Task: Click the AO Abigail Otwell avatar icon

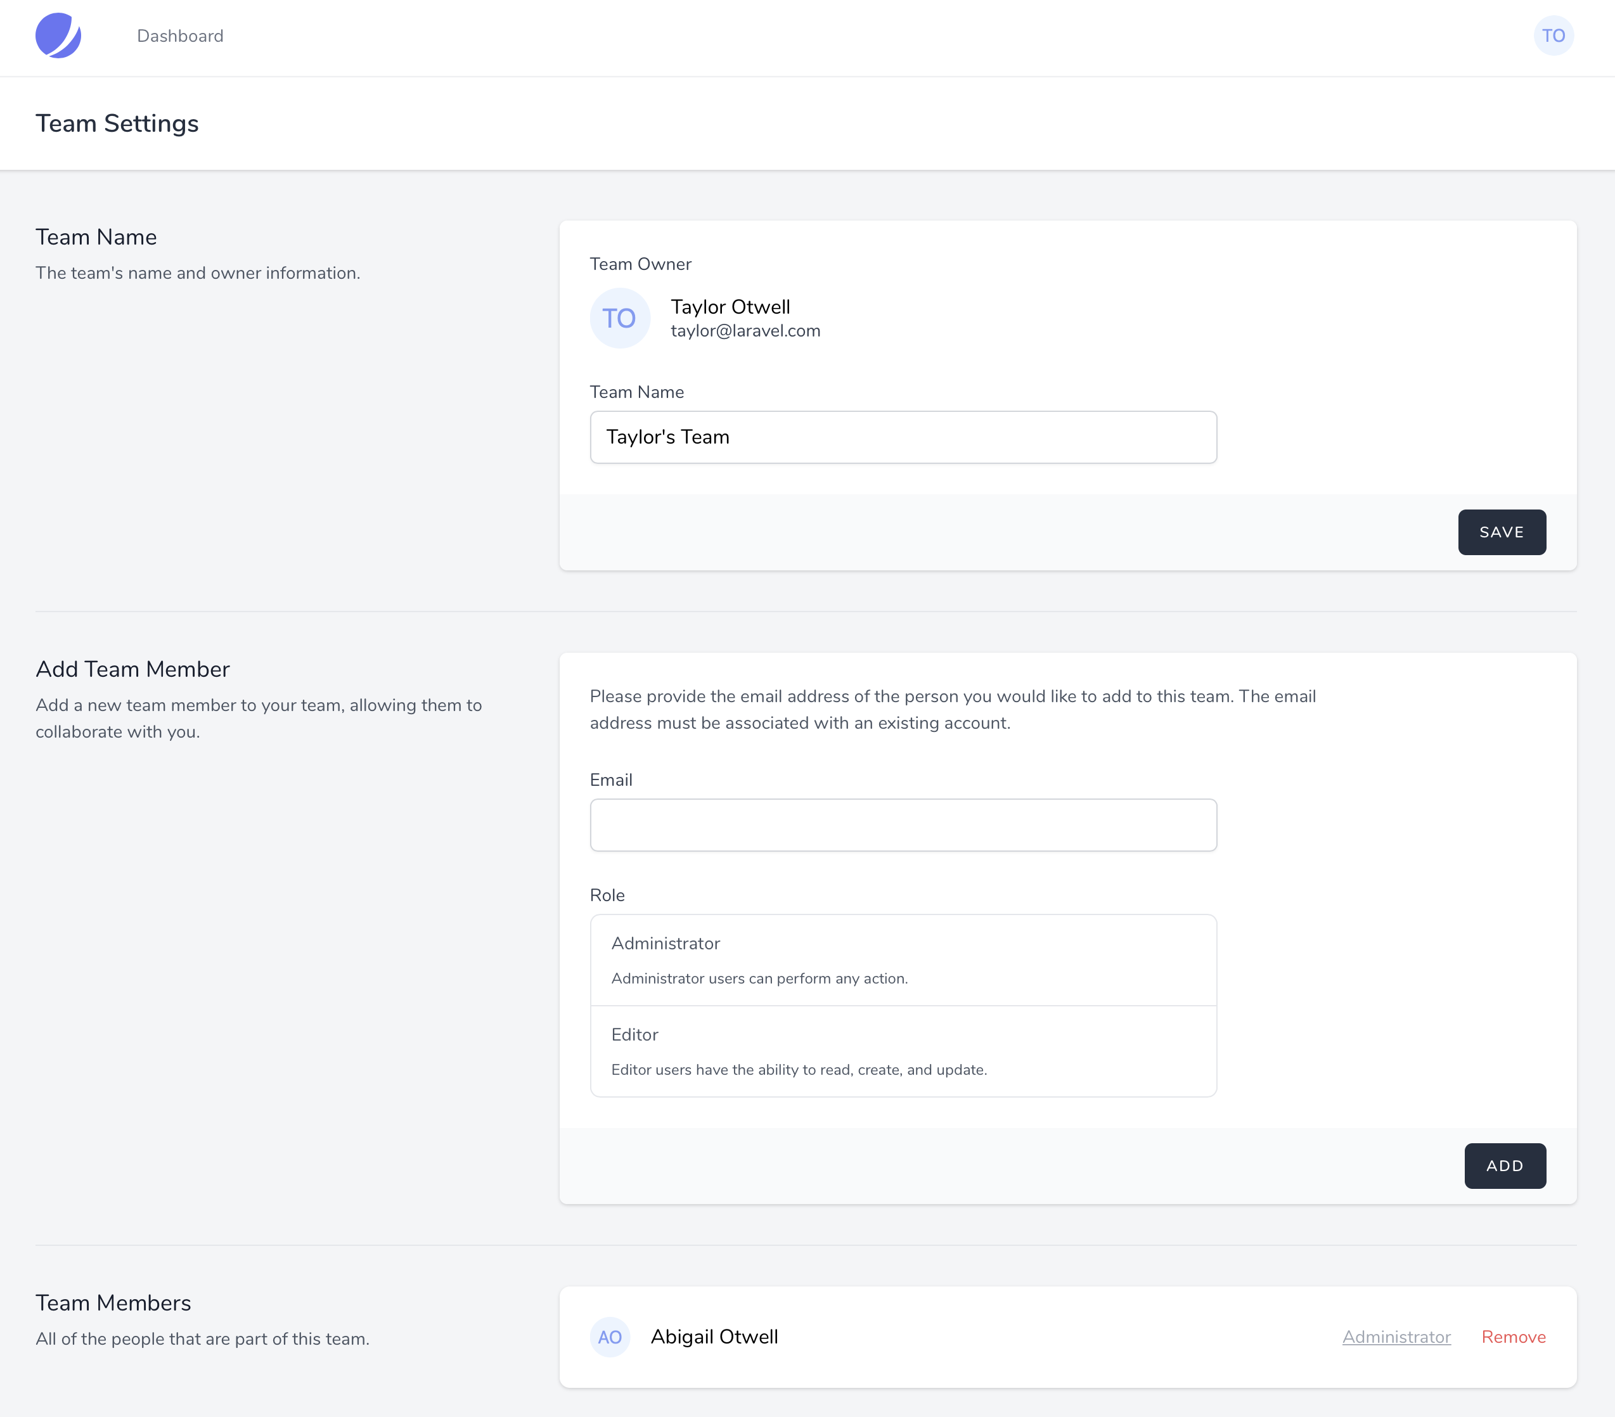Action: tap(611, 1336)
